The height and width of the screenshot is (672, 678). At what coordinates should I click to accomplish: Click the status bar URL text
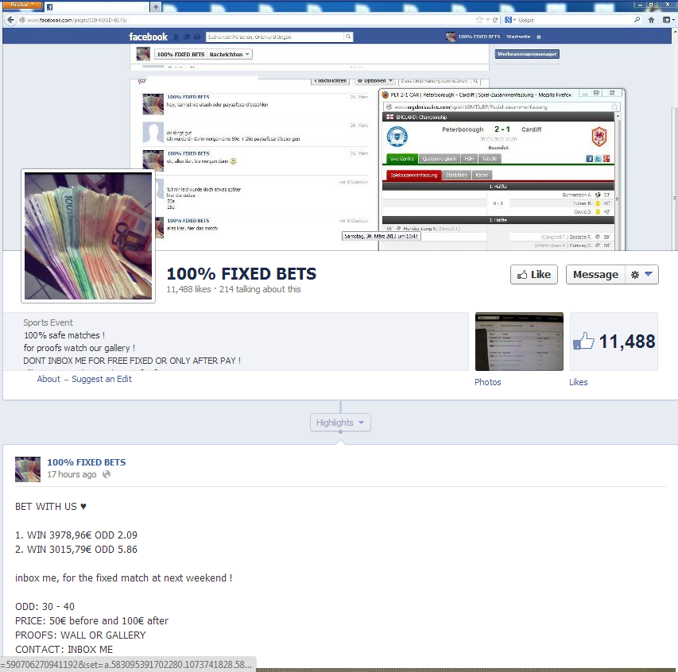click(x=126, y=665)
